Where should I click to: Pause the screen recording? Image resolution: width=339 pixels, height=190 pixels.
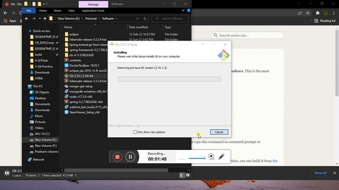pyautogui.click(x=130, y=157)
